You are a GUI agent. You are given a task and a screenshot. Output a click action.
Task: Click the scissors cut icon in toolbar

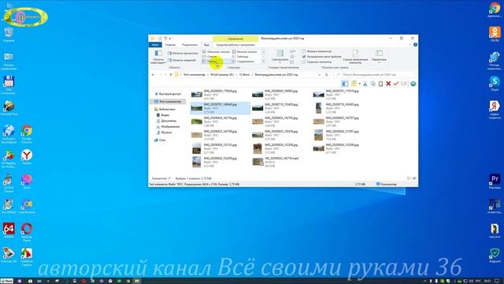click(365, 84)
